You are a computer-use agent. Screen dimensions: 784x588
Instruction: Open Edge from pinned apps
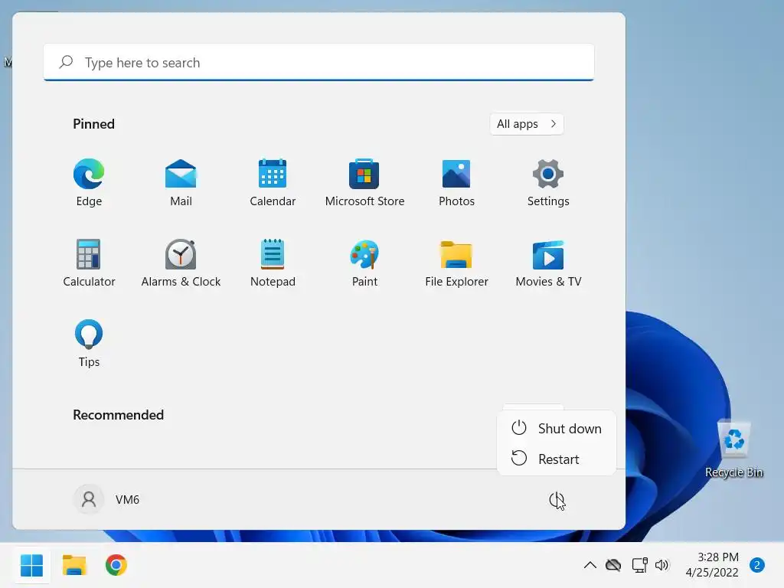[89, 182]
